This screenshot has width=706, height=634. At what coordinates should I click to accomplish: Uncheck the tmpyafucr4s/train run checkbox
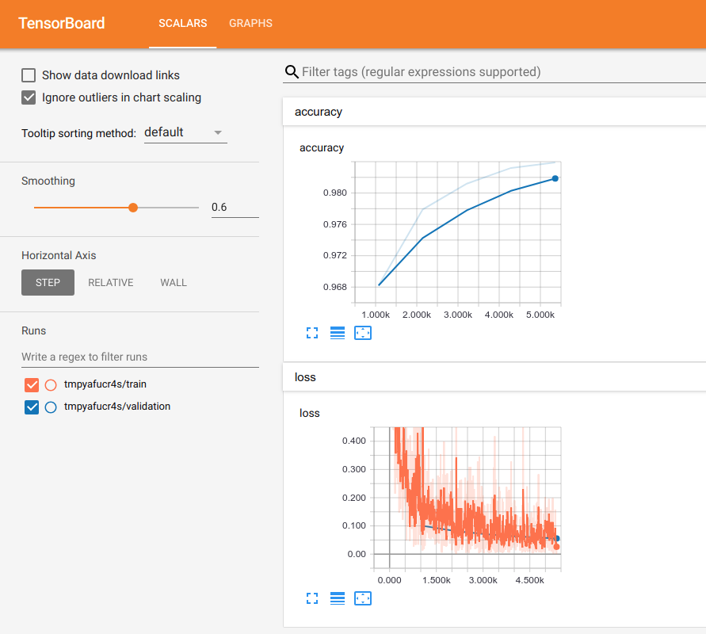(32, 384)
